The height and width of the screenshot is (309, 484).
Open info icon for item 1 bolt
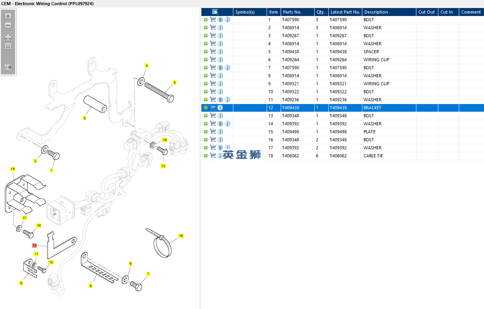click(x=227, y=20)
